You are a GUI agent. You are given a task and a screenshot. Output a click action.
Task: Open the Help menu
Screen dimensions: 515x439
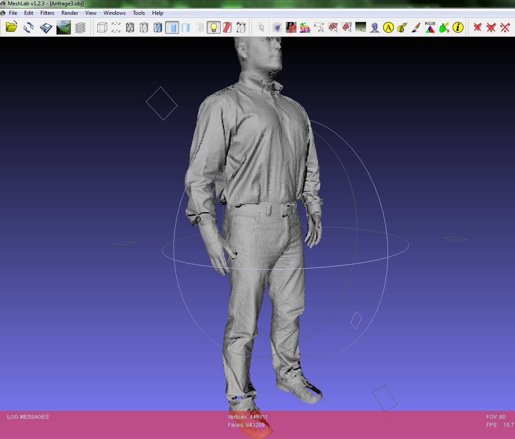pyautogui.click(x=157, y=13)
